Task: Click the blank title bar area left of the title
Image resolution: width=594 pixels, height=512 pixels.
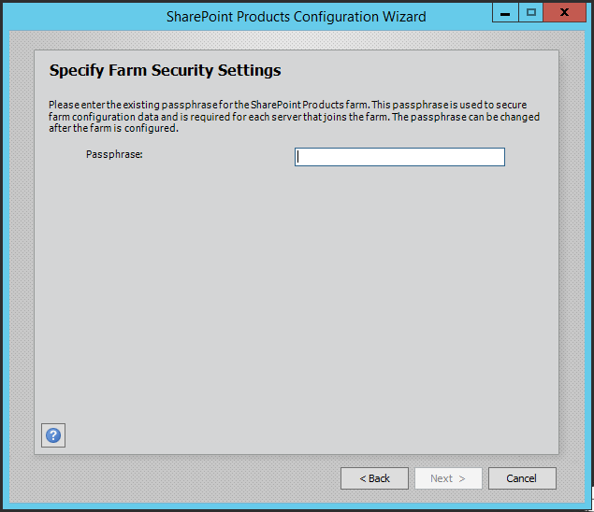Action: pyautogui.click(x=83, y=17)
